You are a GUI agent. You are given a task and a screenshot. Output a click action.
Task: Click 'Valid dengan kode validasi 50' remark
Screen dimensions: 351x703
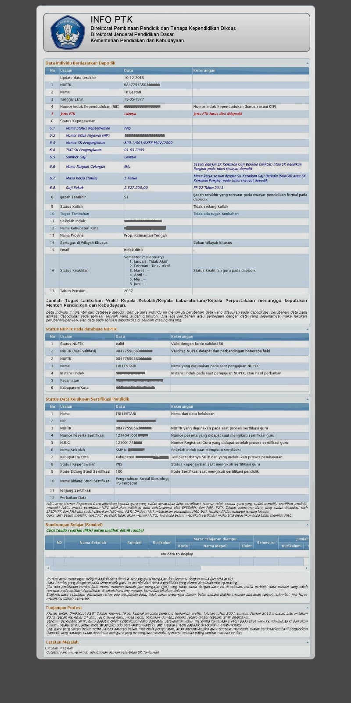pyautogui.click(x=197, y=344)
